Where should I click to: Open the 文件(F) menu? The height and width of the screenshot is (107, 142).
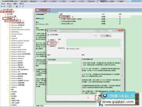tap(3, 4)
